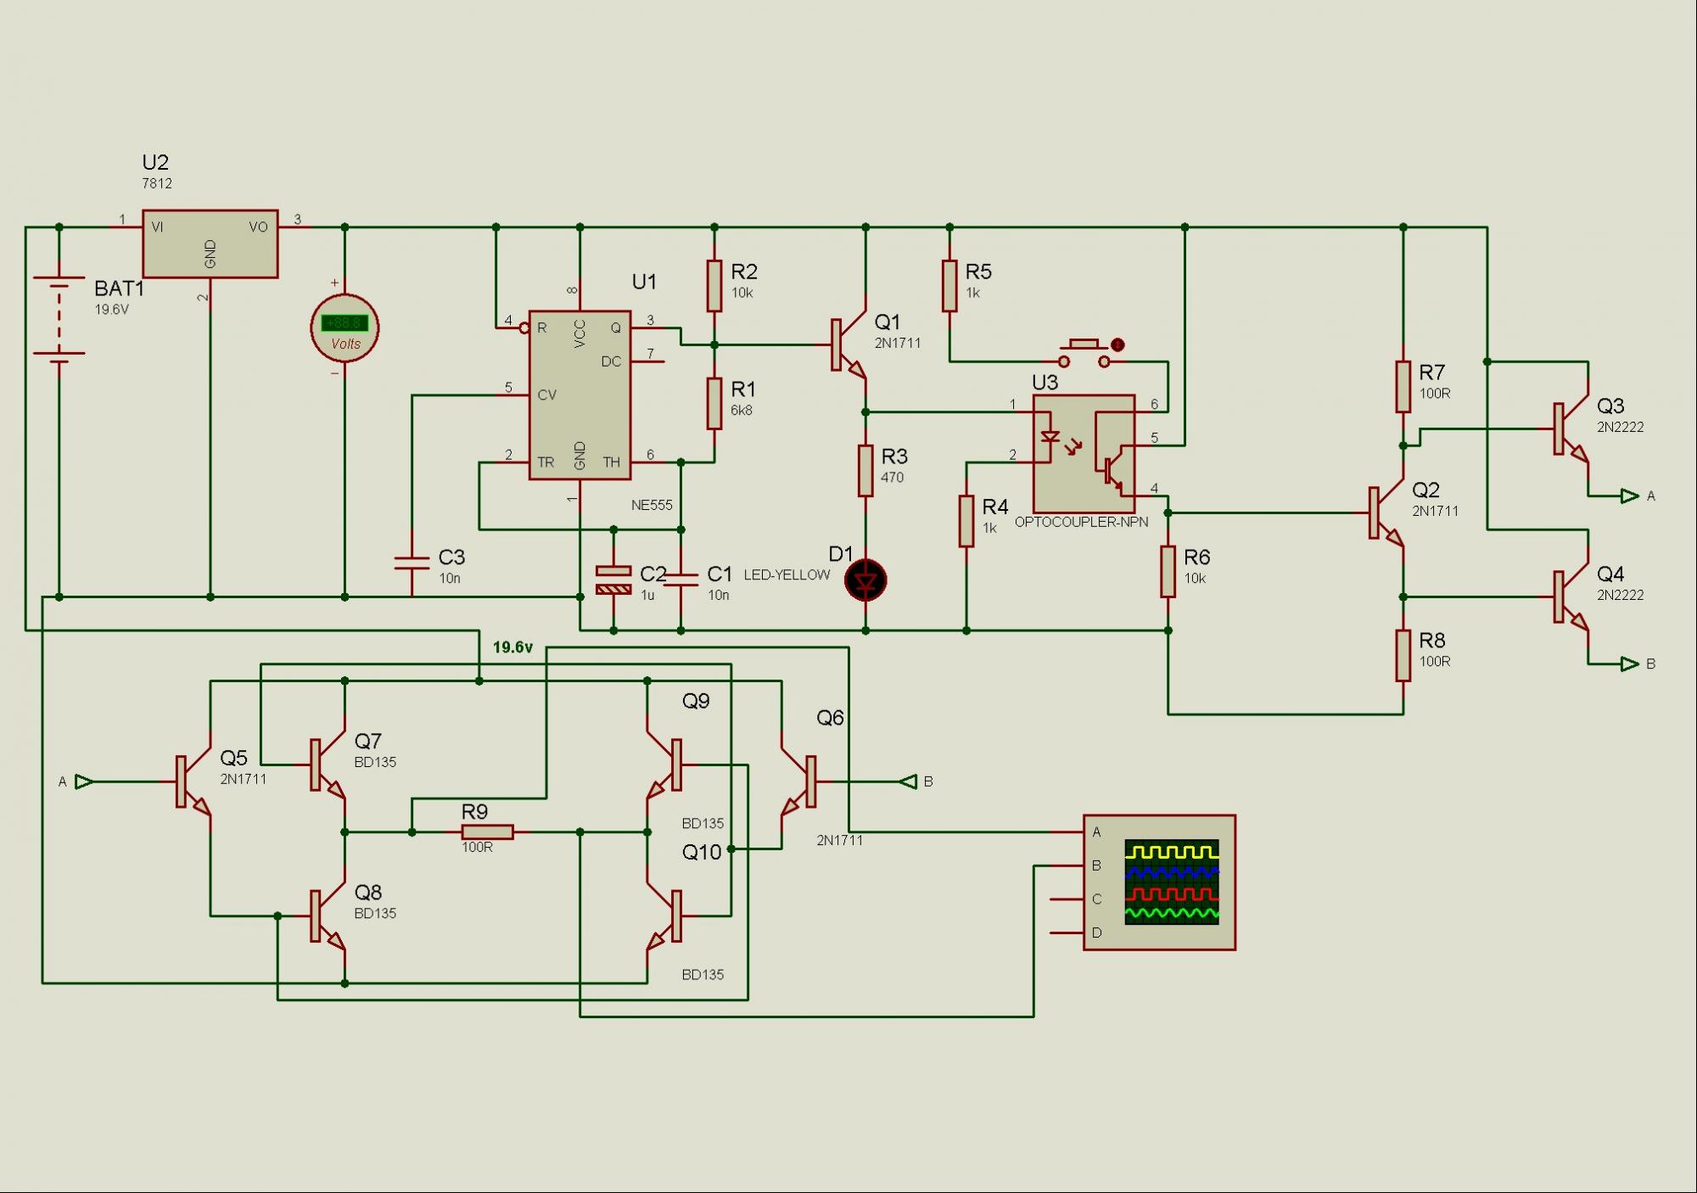Screen dimensions: 1697x1193
Task: Select capacitor C3 10n
Action: (412, 563)
